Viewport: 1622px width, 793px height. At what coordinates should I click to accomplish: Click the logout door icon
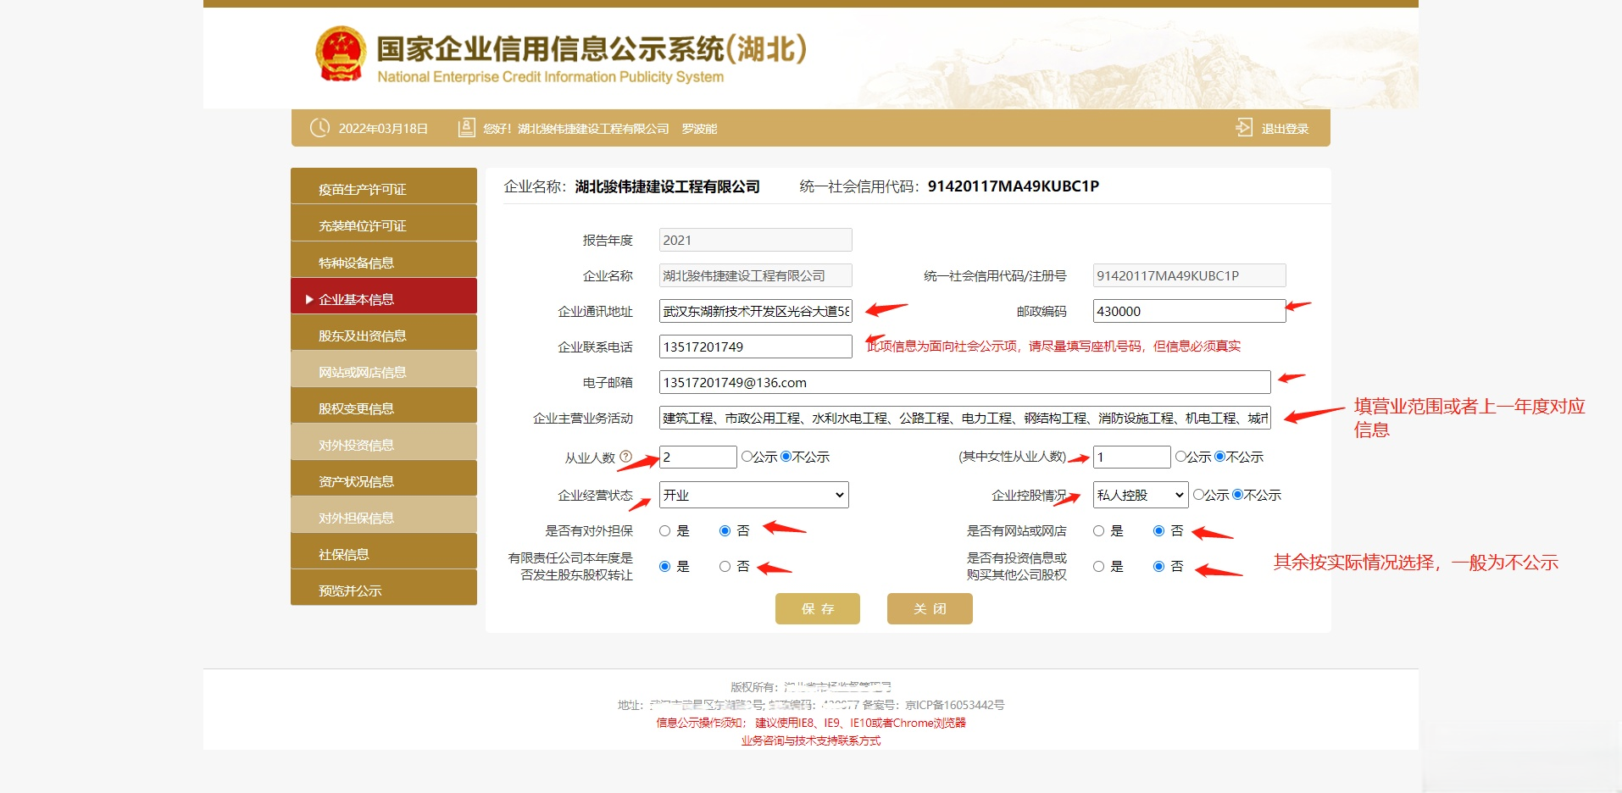[1244, 127]
